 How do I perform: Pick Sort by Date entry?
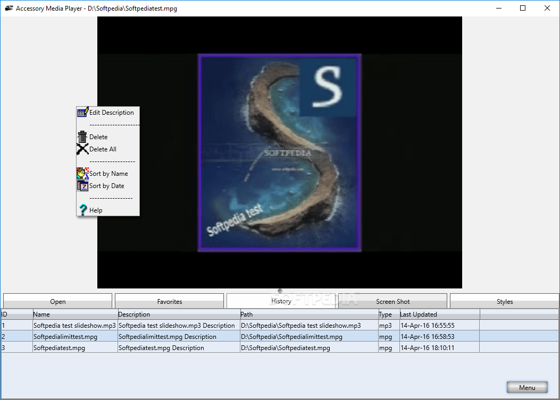click(x=107, y=186)
